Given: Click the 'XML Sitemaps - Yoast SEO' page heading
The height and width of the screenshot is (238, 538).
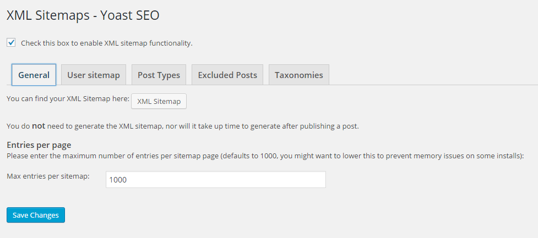Looking at the screenshot, I should (x=83, y=15).
